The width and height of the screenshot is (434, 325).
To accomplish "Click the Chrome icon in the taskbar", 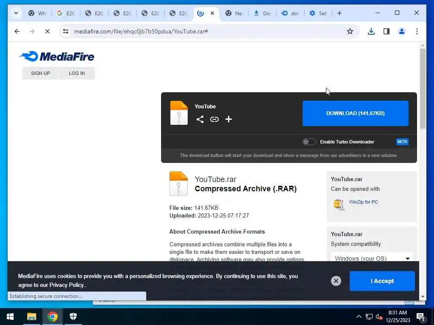I will pos(52,317).
